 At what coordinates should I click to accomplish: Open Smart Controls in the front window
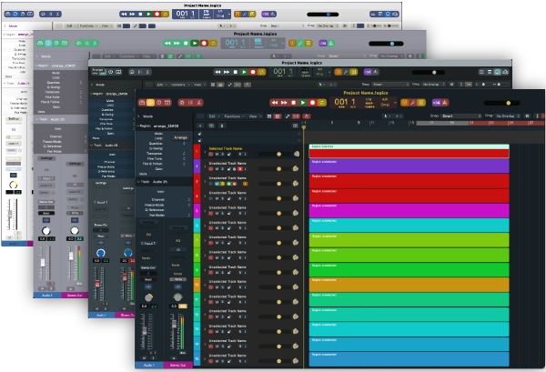182,103
